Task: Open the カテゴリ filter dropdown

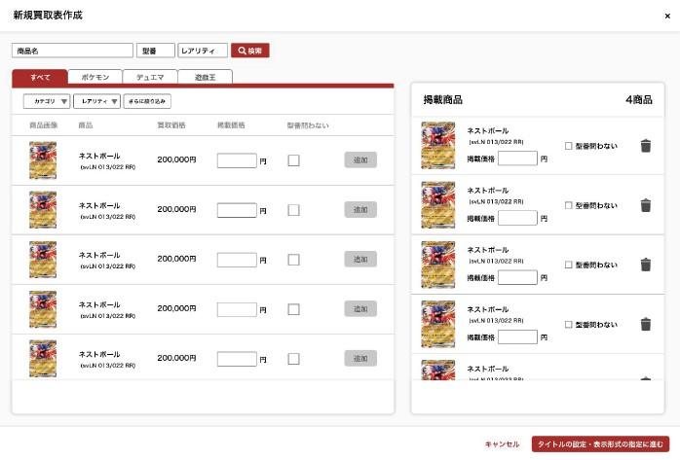Action: 47,101
